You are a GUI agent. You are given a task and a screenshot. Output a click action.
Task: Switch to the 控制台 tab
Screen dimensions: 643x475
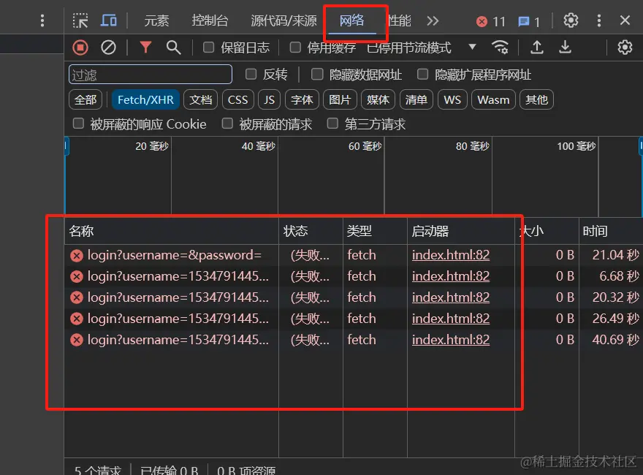click(x=210, y=20)
